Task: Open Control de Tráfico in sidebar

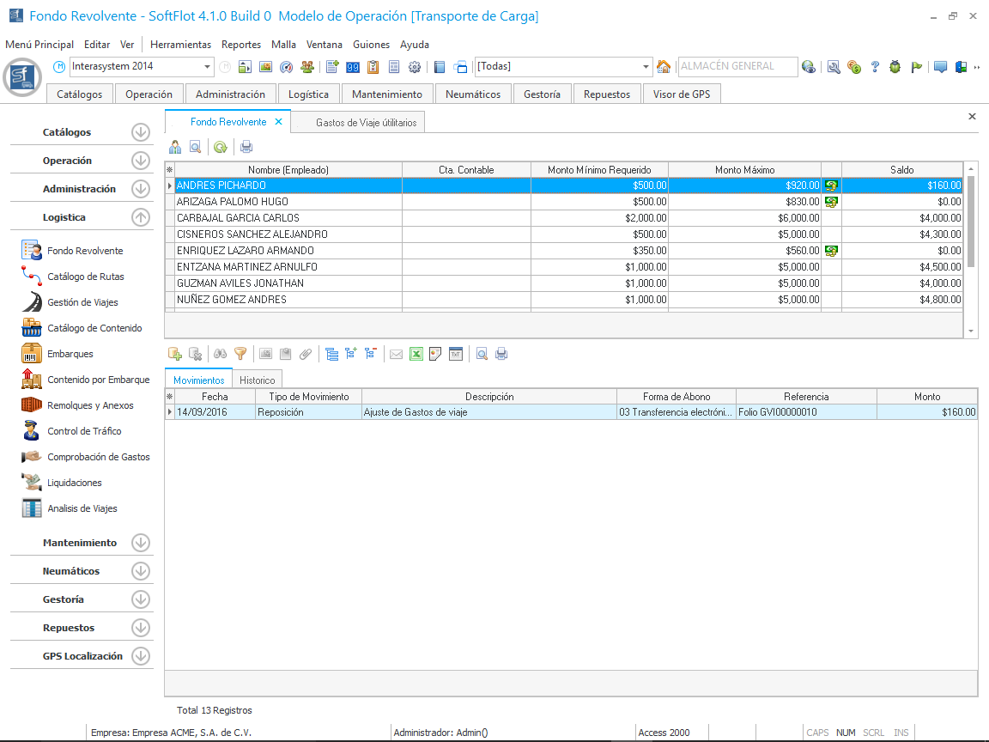Action: click(84, 431)
